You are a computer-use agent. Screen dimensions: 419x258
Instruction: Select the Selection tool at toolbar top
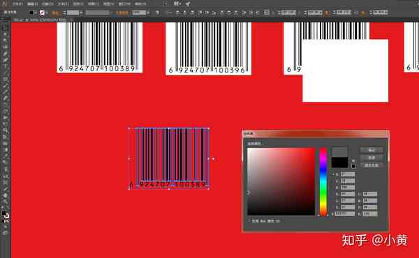(x=5, y=28)
